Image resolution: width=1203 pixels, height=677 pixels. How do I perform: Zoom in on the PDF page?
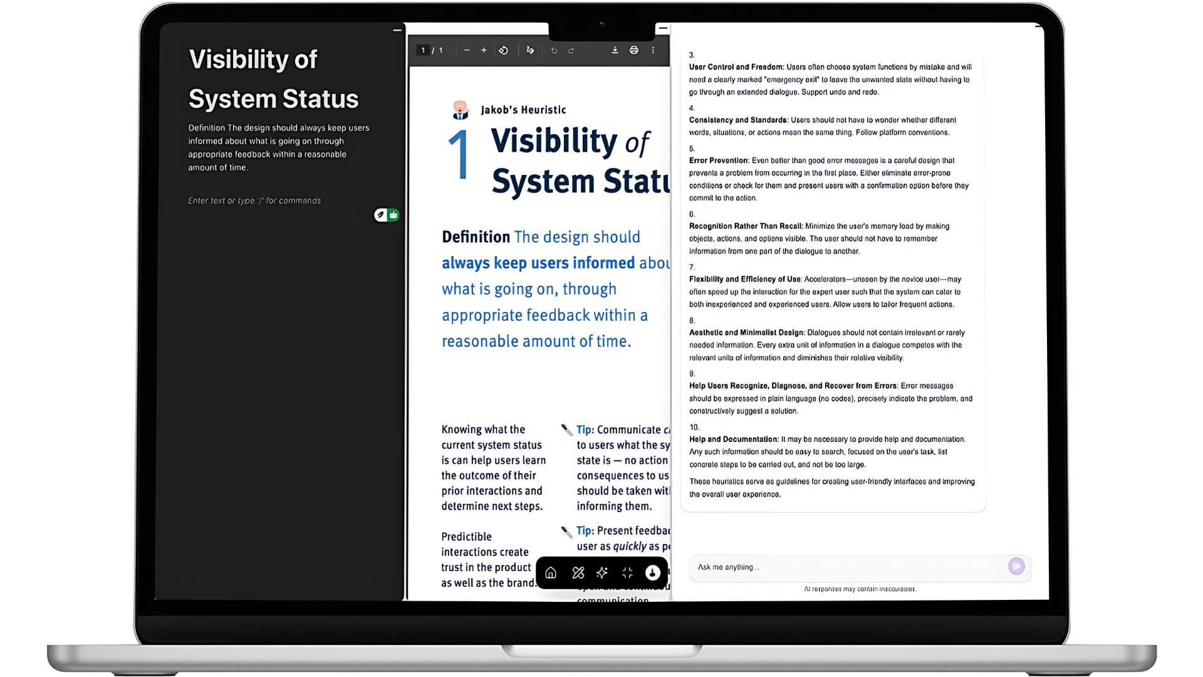click(x=483, y=50)
